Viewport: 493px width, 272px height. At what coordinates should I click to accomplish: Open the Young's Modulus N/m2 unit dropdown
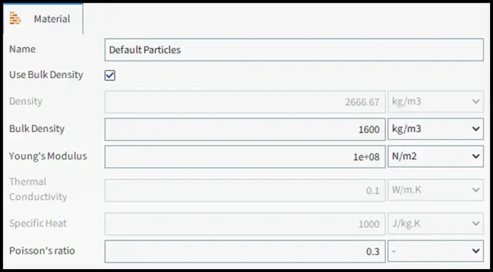(435, 156)
